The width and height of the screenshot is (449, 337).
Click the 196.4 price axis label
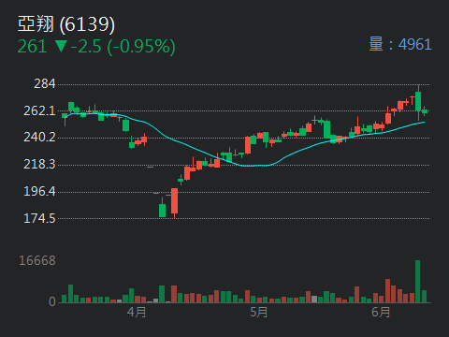[39, 191]
